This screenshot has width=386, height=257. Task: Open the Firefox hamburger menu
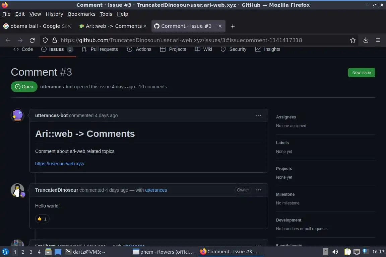[378, 40]
